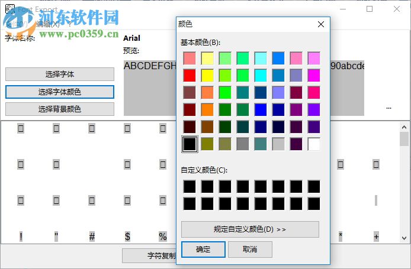Select the % character cell

click(163, 236)
